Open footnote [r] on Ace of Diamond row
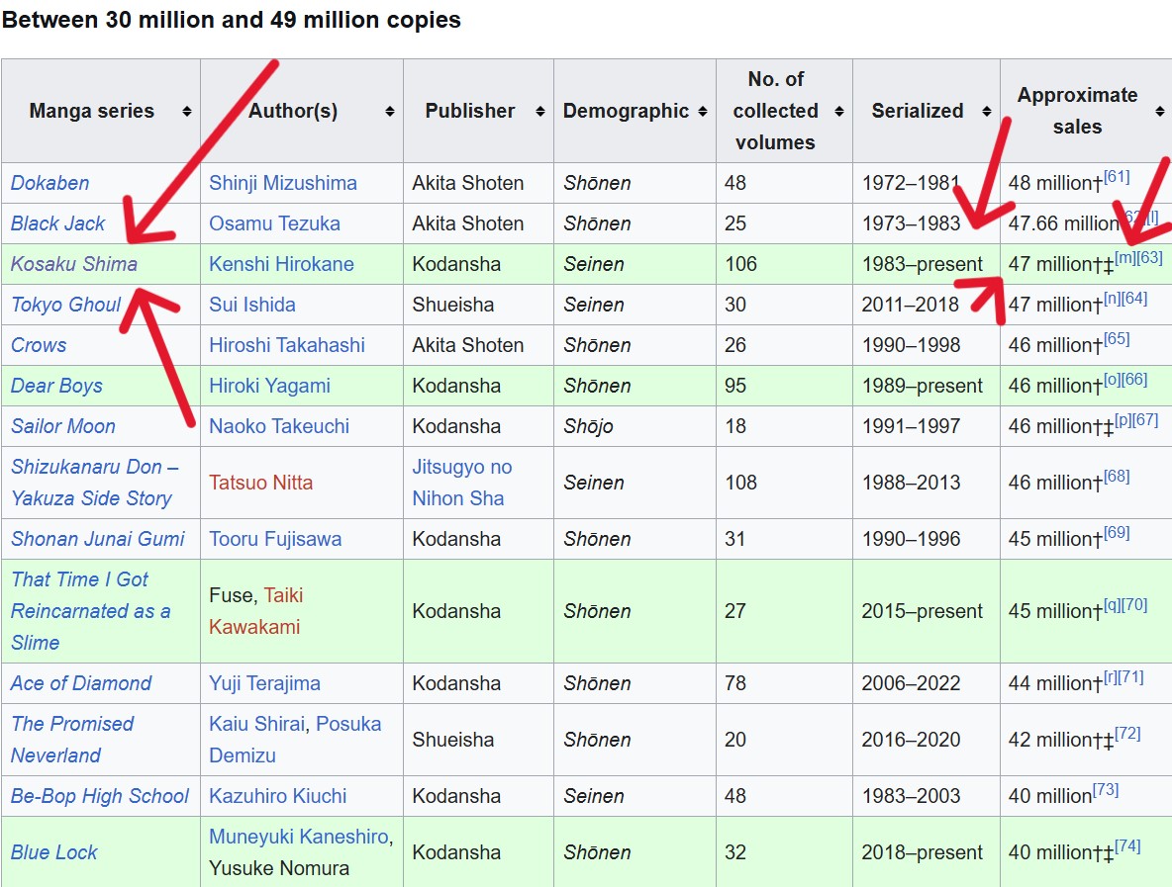The width and height of the screenshot is (1172, 887). coord(1112,677)
